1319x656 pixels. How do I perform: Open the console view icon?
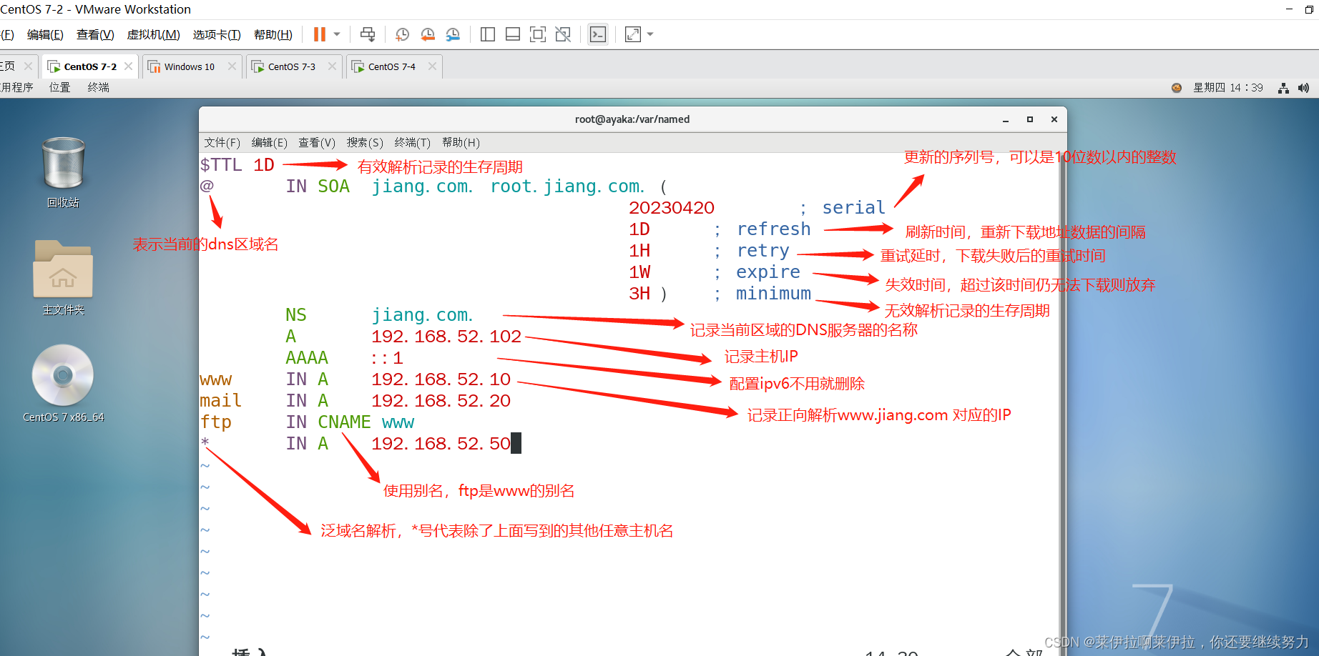[x=598, y=34]
